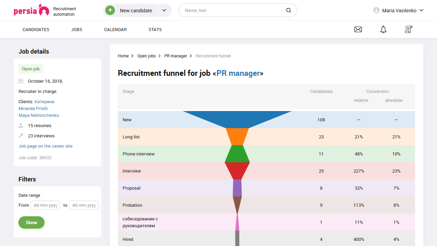Expand the New candidate dropdown arrow
The width and height of the screenshot is (437, 246).
pos(165,10)
